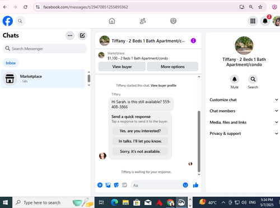Open browser zoom magnifier icon
The width and height of the screenshot is (280, 208).
coord(251,7)
